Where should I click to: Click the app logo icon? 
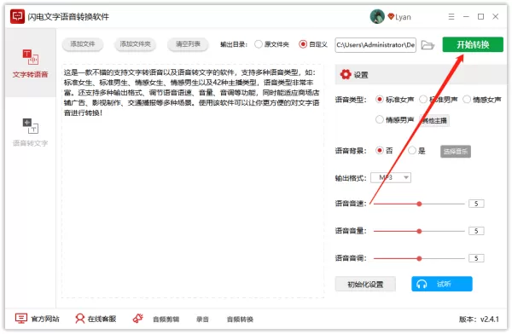[17, 16]
